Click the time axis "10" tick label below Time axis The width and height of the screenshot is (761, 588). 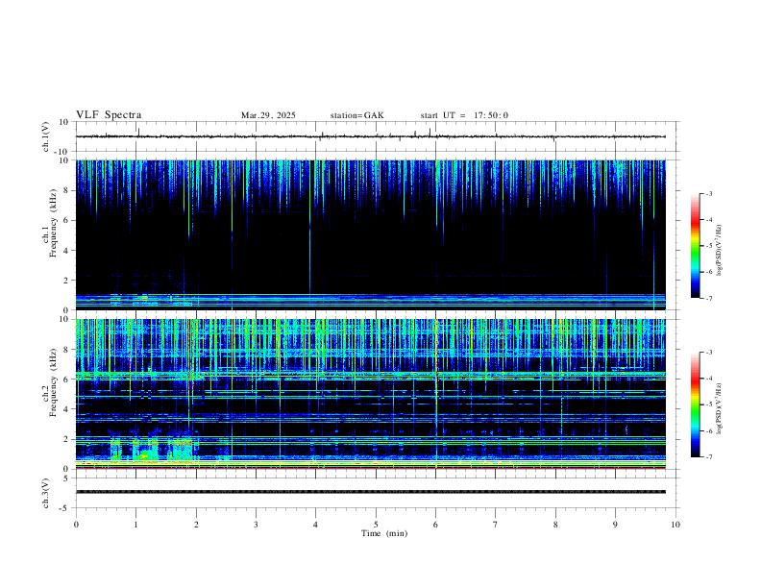pyautogui.click(x=675, y=525)
